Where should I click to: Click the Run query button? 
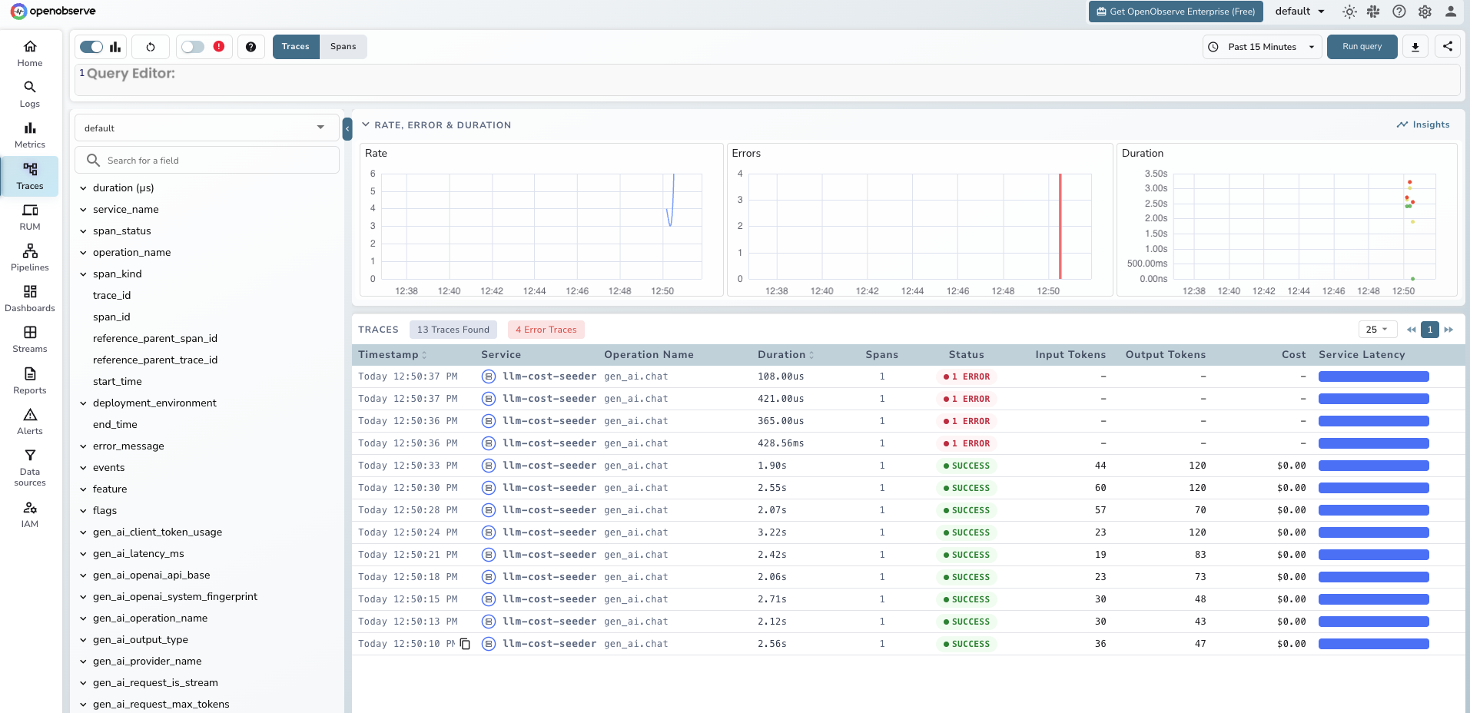pos(1360,46)
